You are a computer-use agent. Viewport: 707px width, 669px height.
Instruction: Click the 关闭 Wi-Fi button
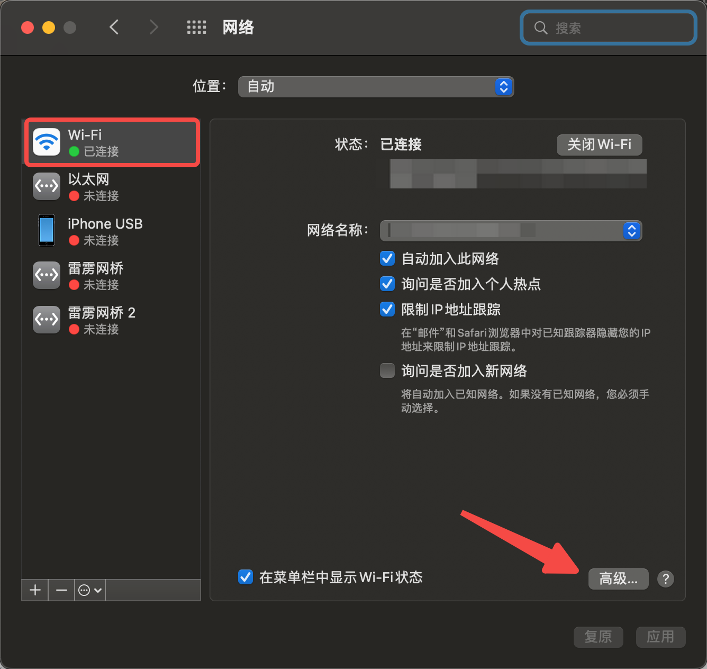point(599,144)
